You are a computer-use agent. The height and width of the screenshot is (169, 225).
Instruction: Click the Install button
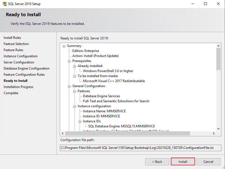point(183,162)
